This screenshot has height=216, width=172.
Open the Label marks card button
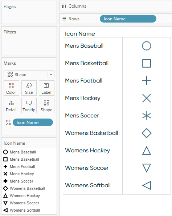[x=46, y=88]
